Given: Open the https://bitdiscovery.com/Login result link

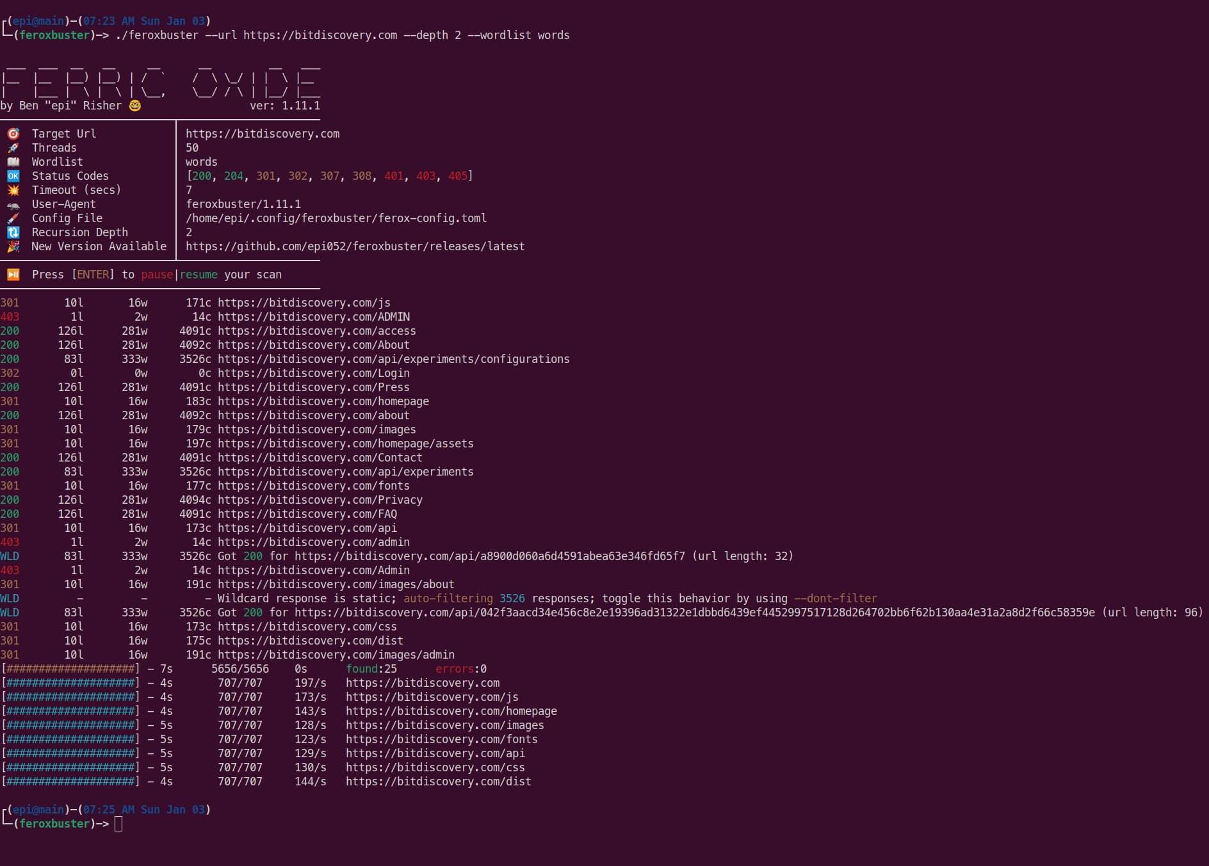Looking at the screenshot, I should (314, 373).
